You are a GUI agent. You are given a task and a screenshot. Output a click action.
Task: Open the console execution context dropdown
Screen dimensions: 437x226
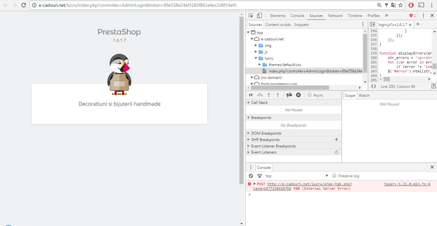pos(297,176)
